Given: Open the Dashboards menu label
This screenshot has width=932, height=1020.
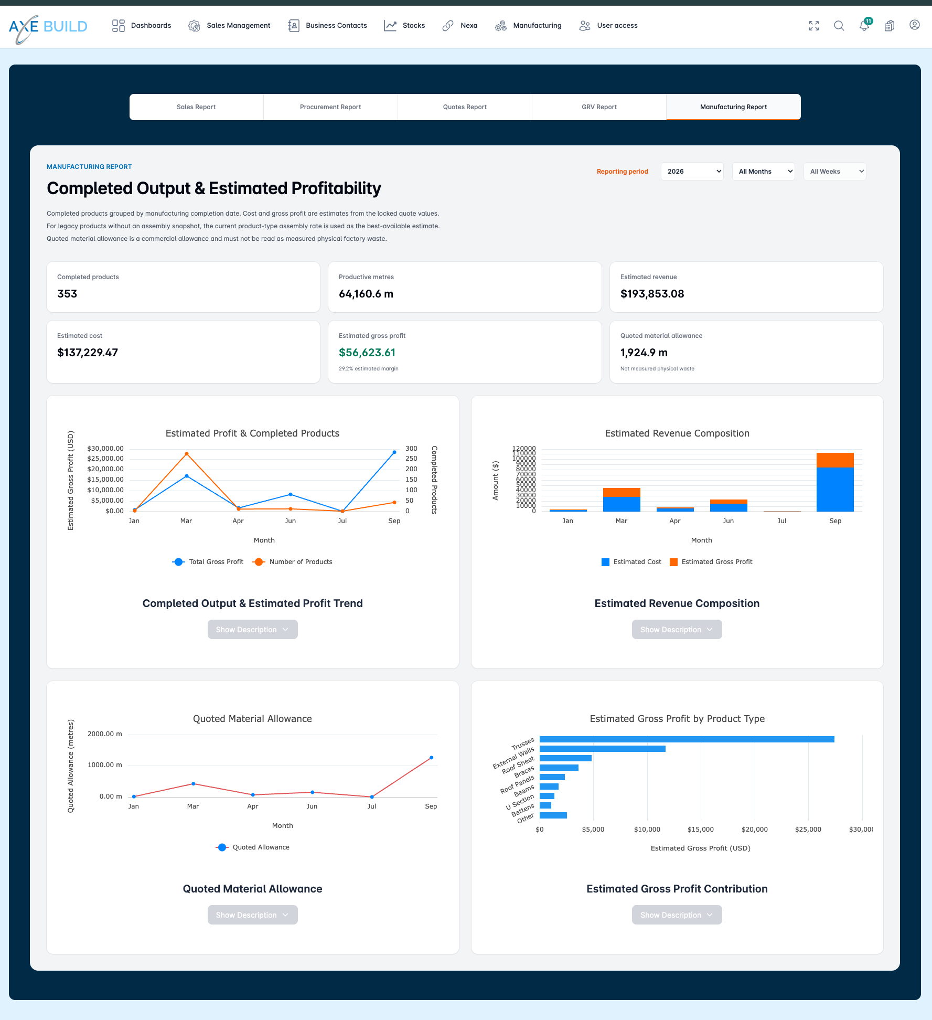Looking at the screenshot, I should point(151,26).
